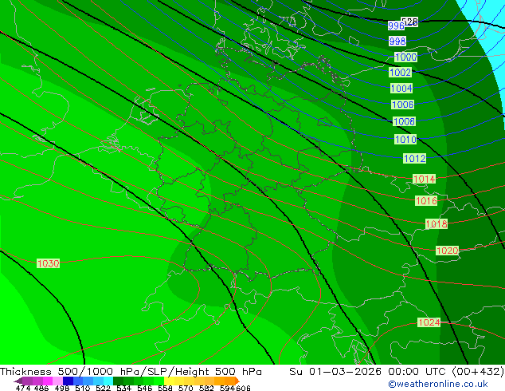Click the map title 'Thickness 500/1000 hPa/SLP/Height 500 hPa'

click(131, 372)
